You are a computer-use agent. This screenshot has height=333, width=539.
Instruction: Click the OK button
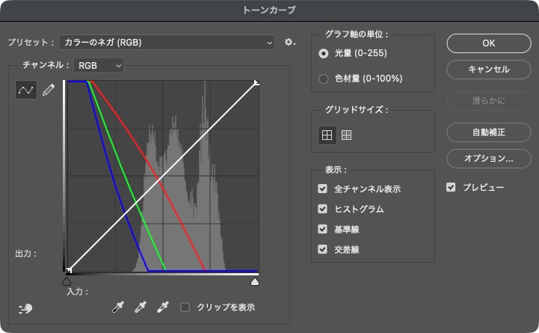[488, 43]
